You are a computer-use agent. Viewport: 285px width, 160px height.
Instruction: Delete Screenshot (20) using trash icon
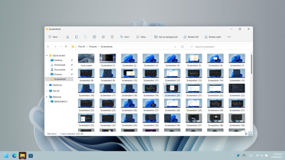coord(112,37)
